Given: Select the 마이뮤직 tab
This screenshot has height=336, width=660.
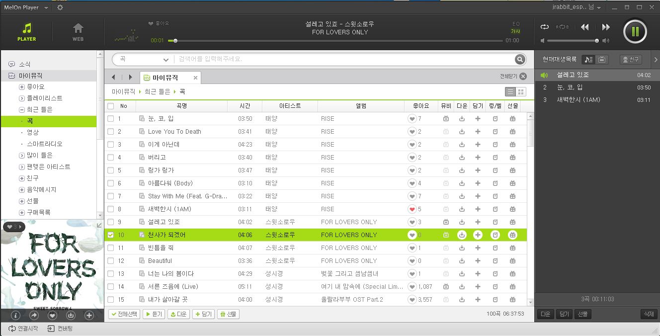Looking at the screenshot, I should point(165,78).
